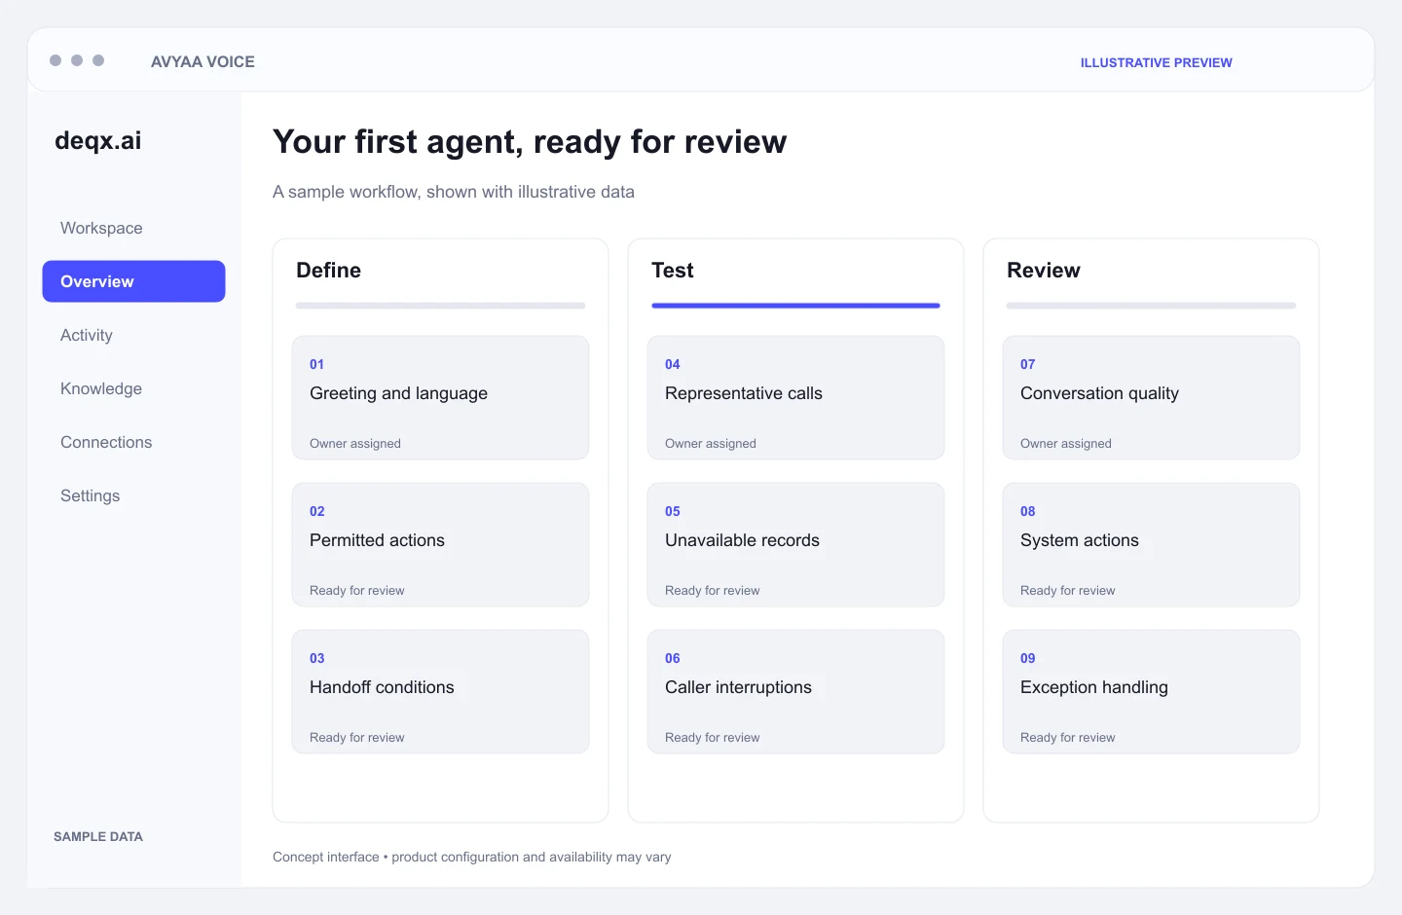Image resolution: width=1402 pixels, height=915 pixels.
Task: Open Settings in the sidebar
Action: pos(91,495)
